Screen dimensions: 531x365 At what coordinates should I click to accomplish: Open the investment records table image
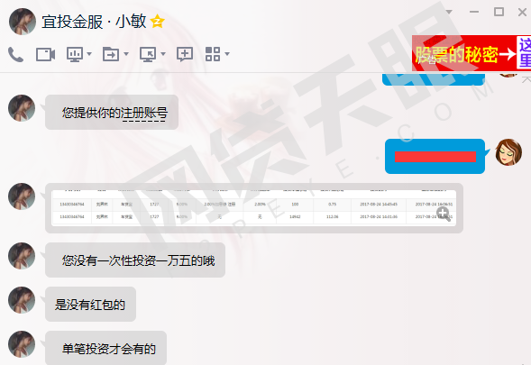[254, 208]
